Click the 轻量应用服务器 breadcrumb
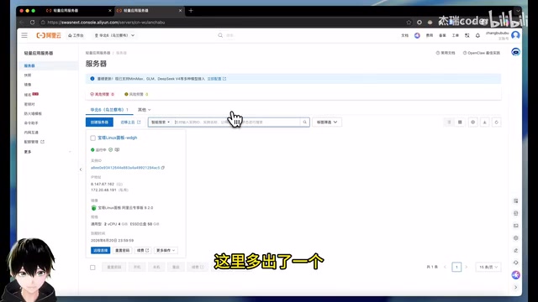The image size is (538, 302). 98,53
